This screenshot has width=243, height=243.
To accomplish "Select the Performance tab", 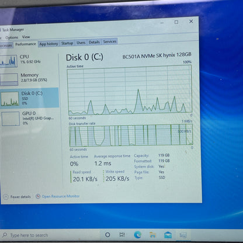I will (26, 44).
